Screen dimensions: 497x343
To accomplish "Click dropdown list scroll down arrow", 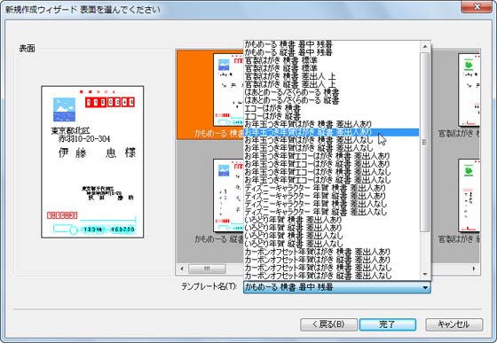I will 425,274.
